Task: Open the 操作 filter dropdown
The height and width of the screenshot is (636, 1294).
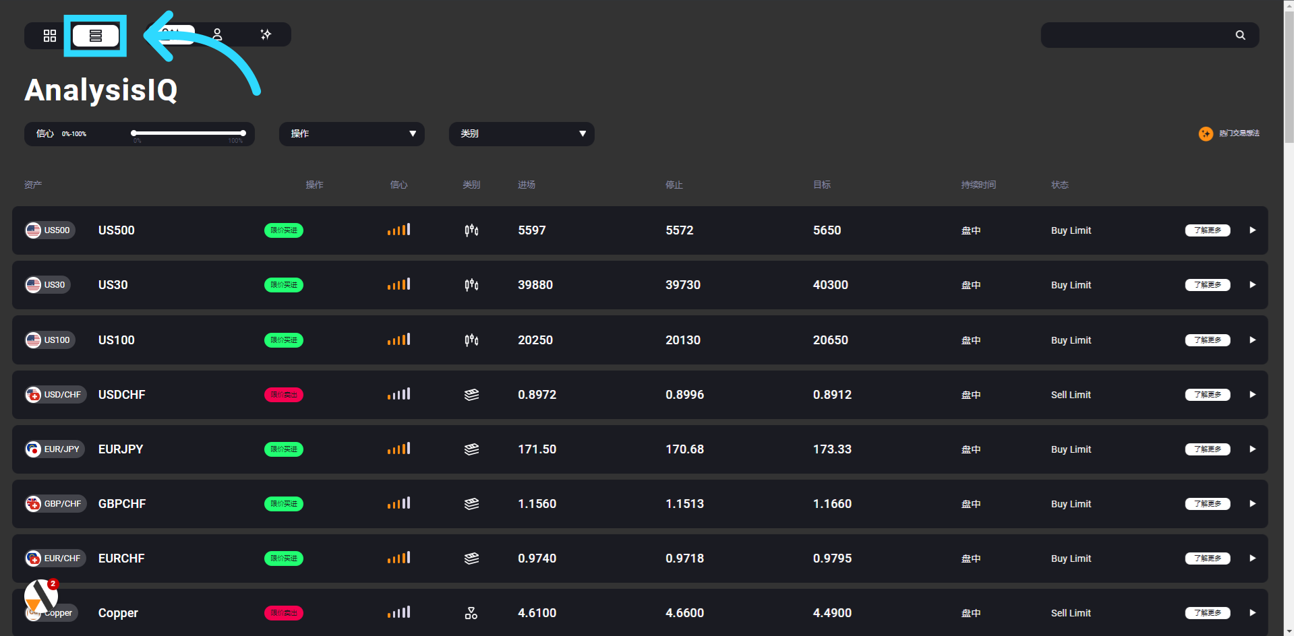Action: (351, 134)
